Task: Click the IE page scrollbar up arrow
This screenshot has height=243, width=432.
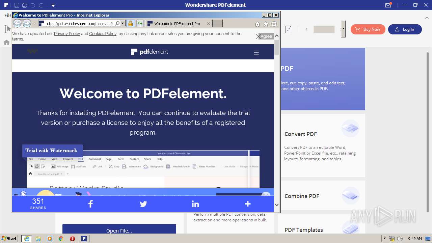Action: (277, 36)
